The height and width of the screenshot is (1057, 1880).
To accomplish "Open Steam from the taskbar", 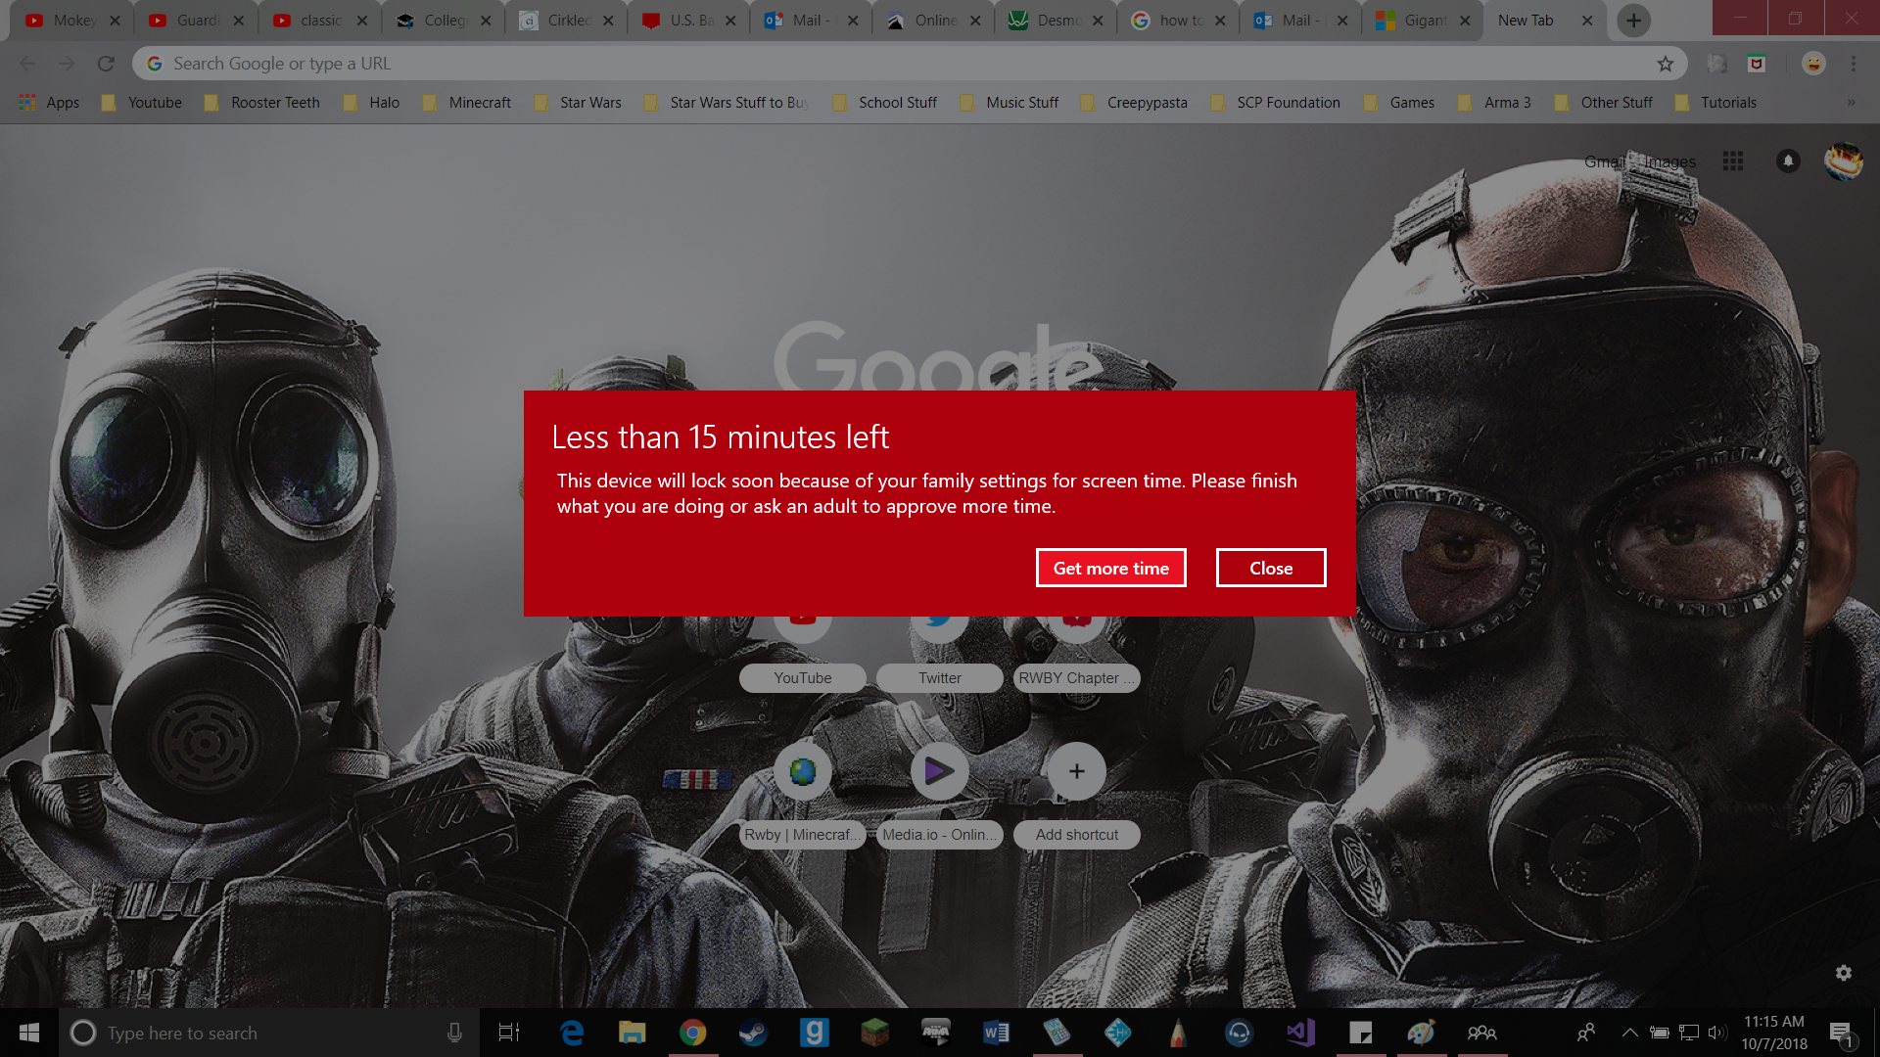I will (753, 1033).
